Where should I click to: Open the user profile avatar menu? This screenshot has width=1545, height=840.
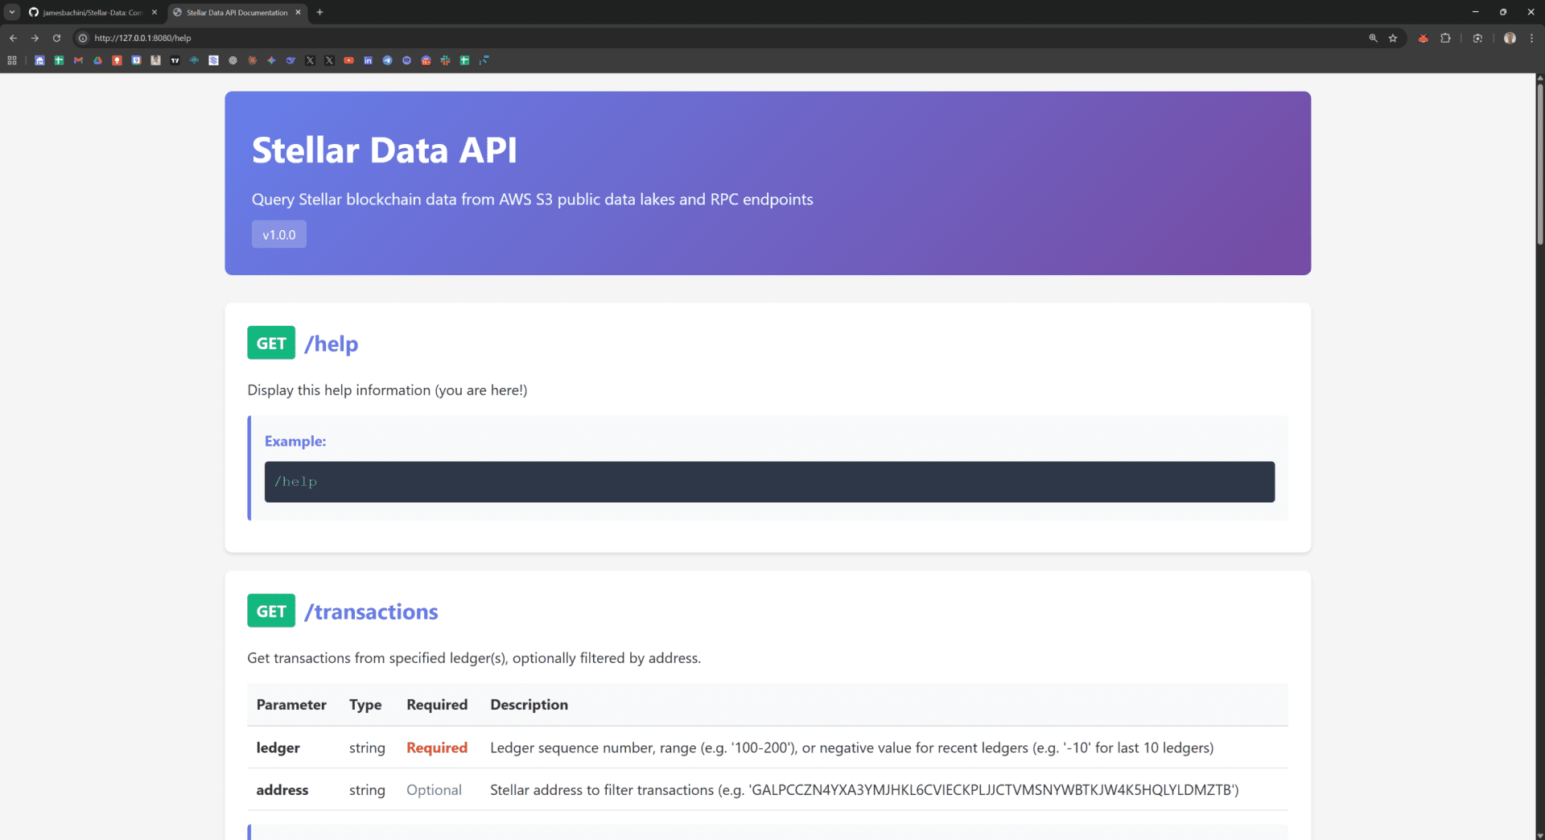pyautogui.click(x=1510, y=38)
